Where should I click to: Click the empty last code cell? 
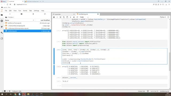(114, 86)
